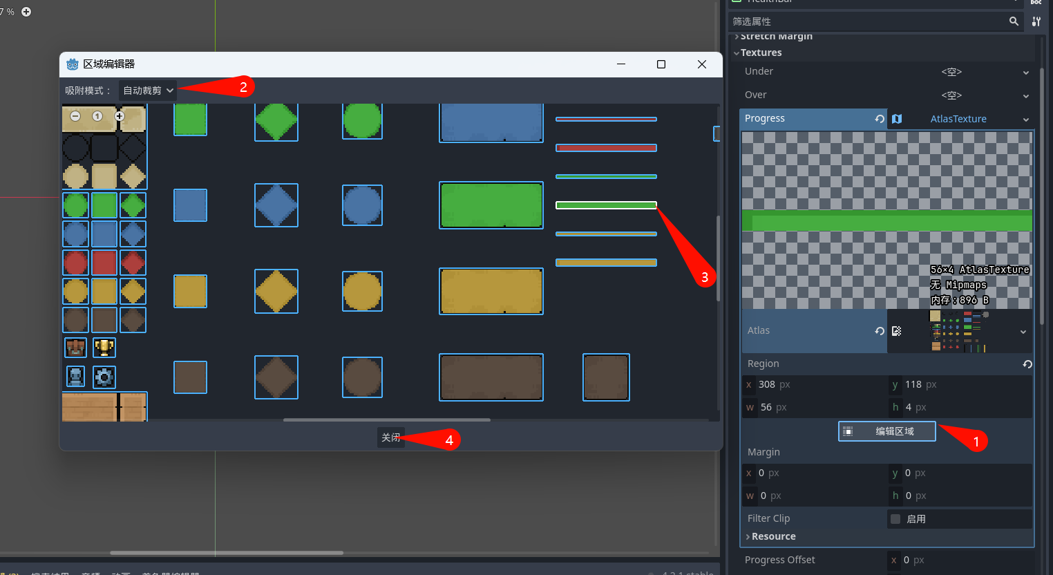Click the search magnifier in filter field

pos(1014,21)
